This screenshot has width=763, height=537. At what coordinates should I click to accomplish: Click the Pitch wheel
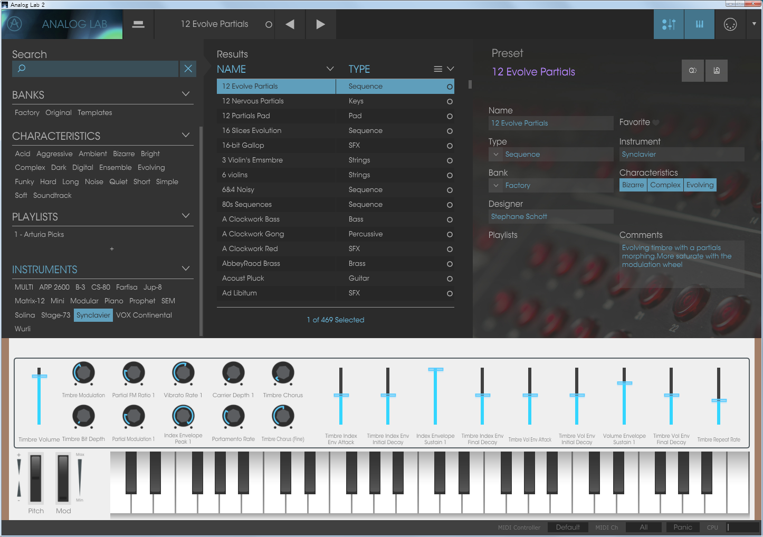point(36,478)
